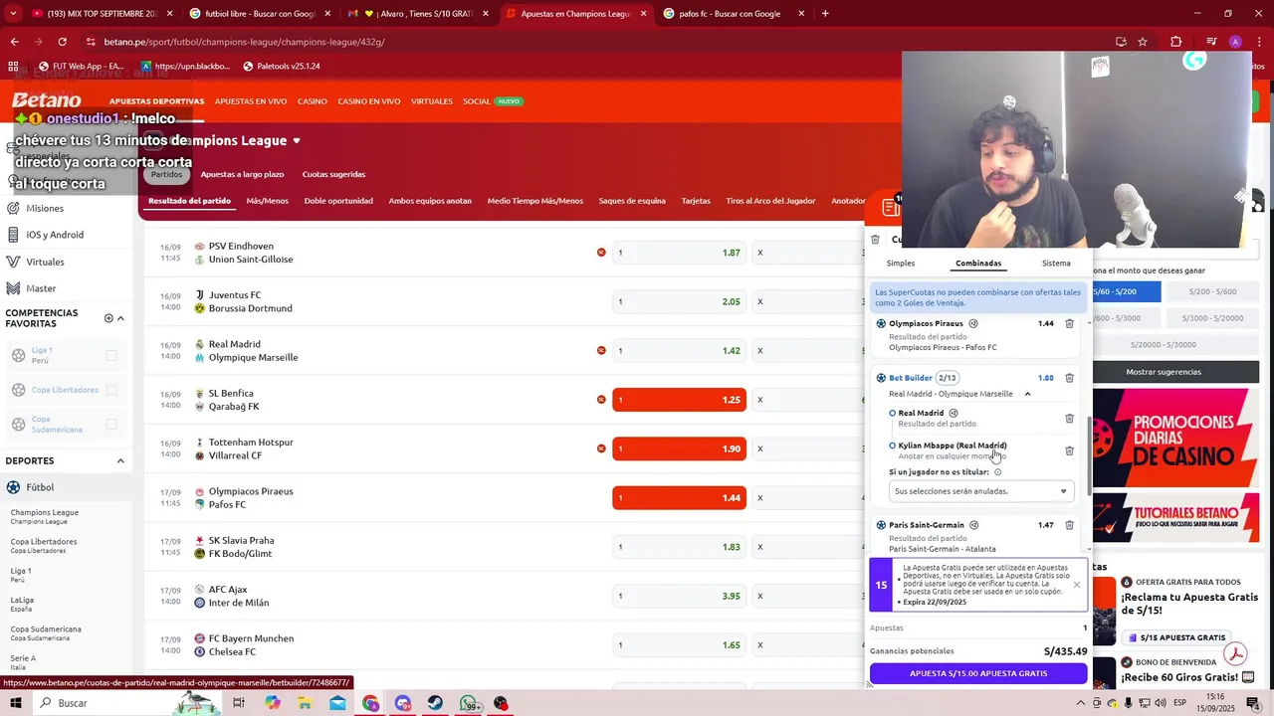This screenshot has height=716, width=1274.
Task: Close the Apuesta Gratis info notice
Action: [1076, 585]
